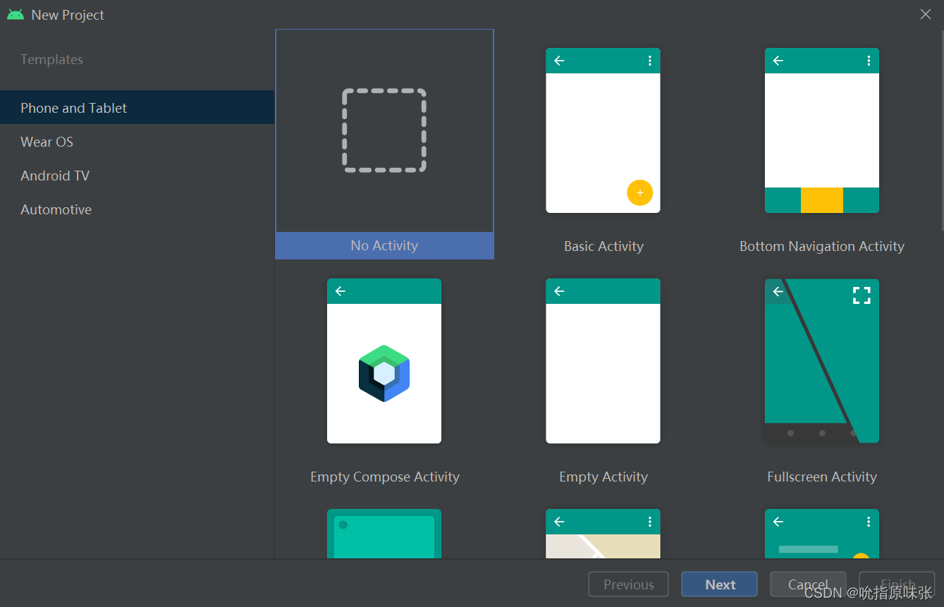
Task: Click the fullscreen corners icon in Fullscreen Activity
Action: pyautogui.click(x=862, y=295)
